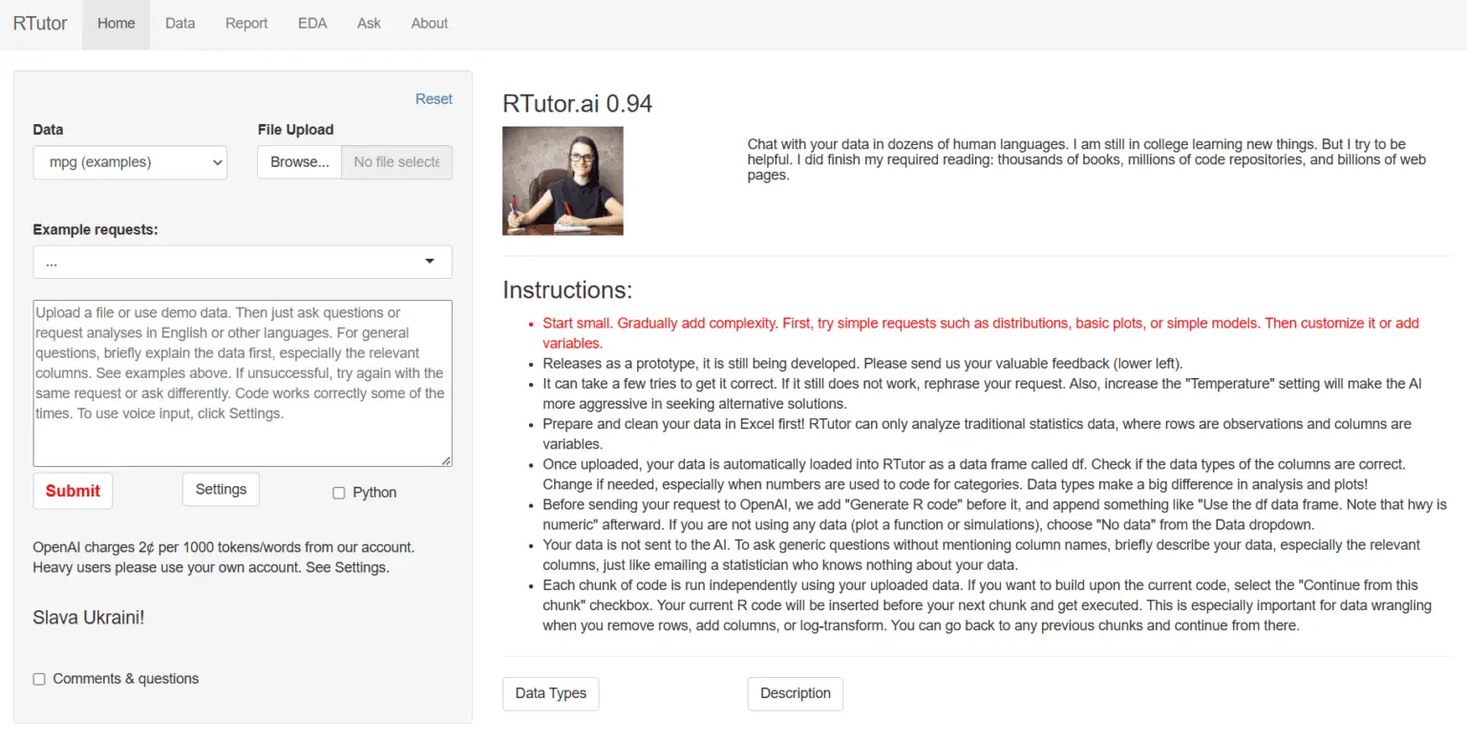This screenshot has height=740, width=1467.
Task: Click the 'Slava Ukraini!' text
Action: [x=89, y=618]
